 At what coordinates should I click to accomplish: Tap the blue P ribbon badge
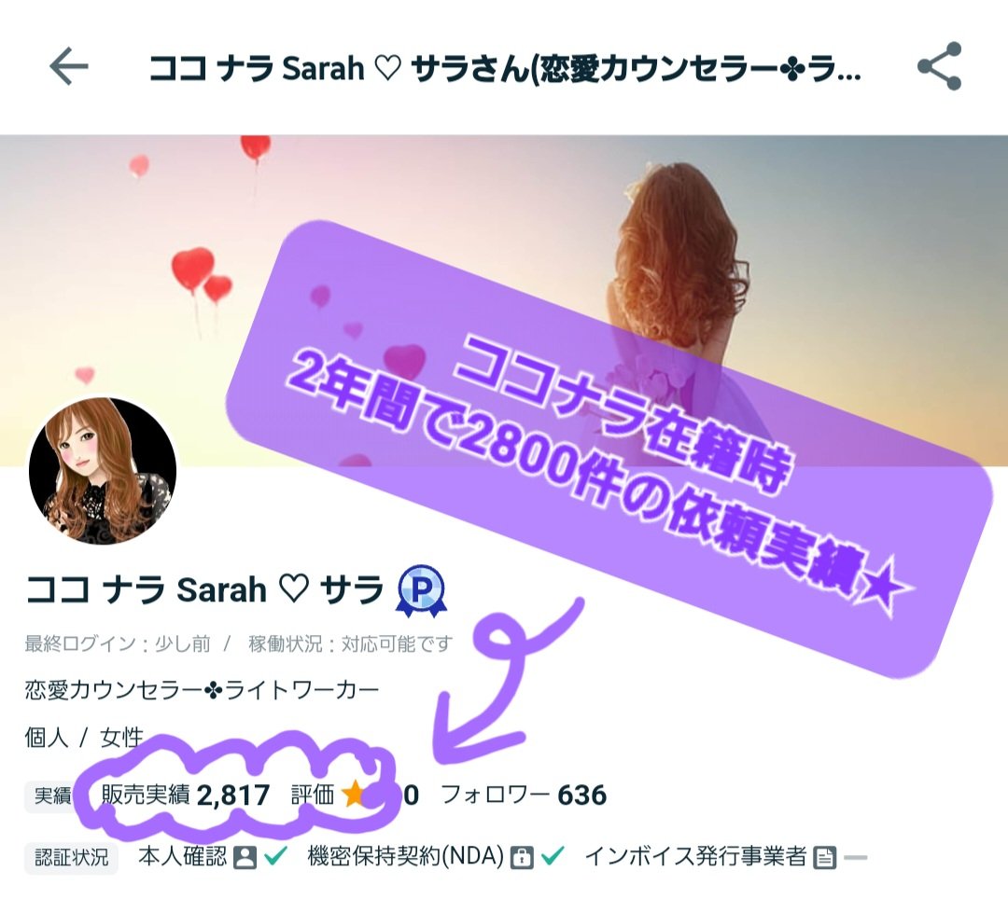421,590
